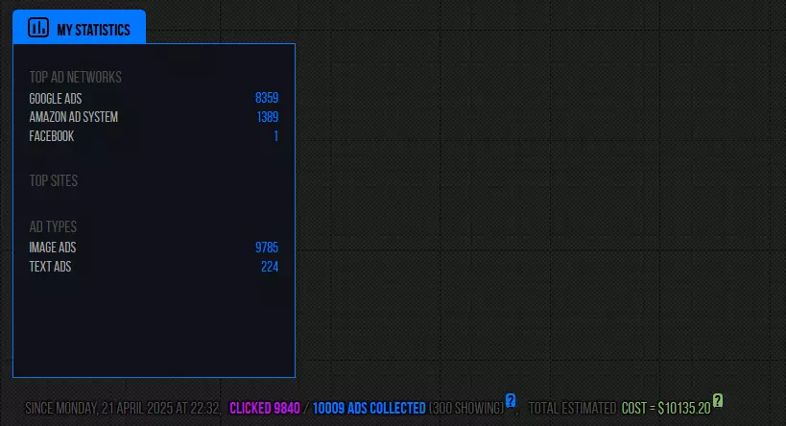Click the Ad Types heading
This screenshot has height=426, width=786.
click(x=53, y=226)
